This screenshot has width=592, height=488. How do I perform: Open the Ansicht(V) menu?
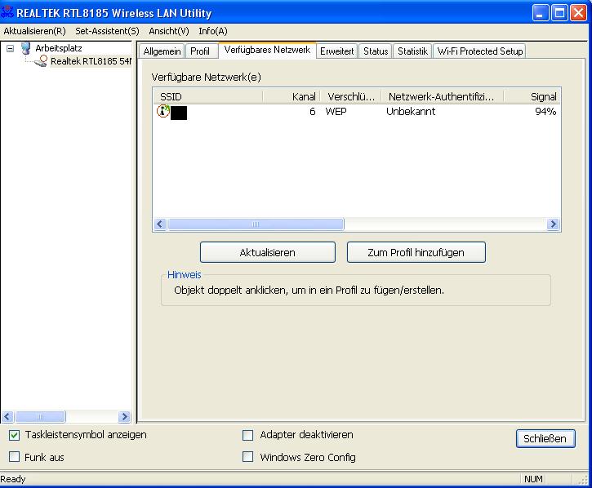[x=168, y=31]
